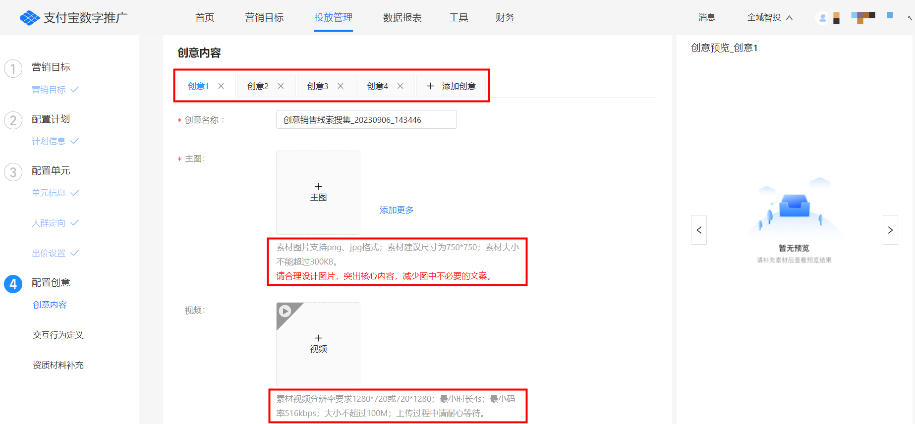Remove 创意4 using its X icon
915x424 pixels.
[x=400, y=86]
